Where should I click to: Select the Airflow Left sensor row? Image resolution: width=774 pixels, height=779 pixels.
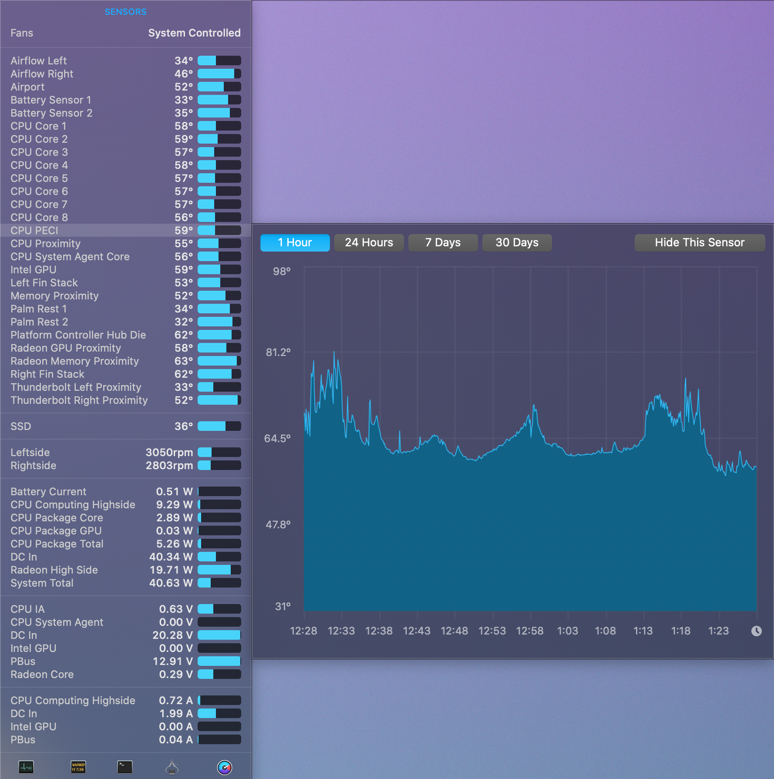pos(126,60)
